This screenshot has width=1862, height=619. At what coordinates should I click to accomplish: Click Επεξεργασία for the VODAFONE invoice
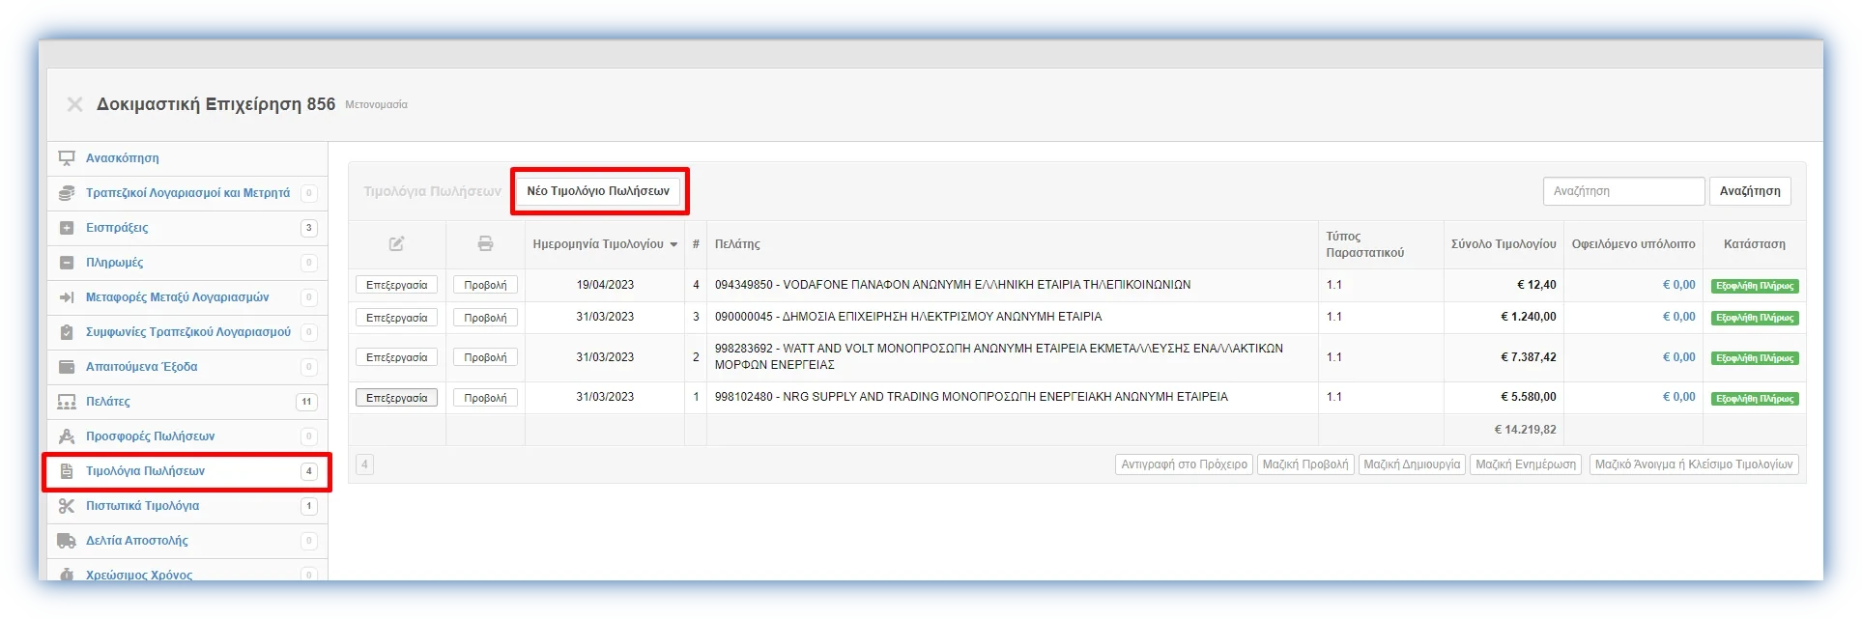point(396,285)
